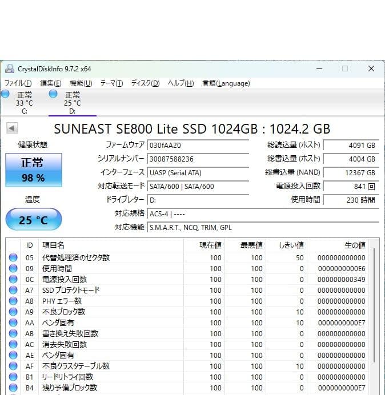Click the CrystalDiskInfo app icon in title bar
Image resolution: width=385 pixels, height=395 pixels.
coord(10,68)
